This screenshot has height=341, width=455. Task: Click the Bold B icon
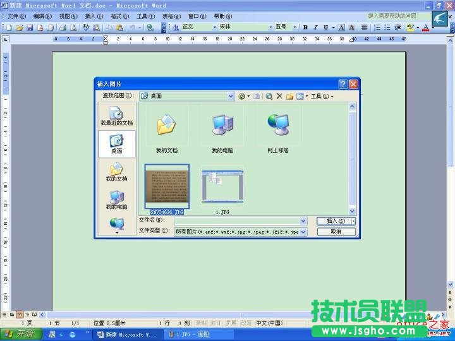(x=305, y=28)
